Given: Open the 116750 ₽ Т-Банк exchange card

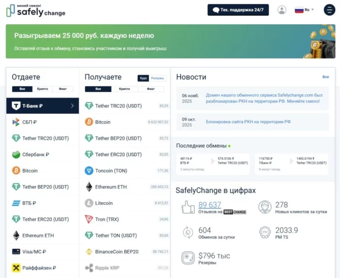Looking at the screenshot, I should 291,164.
